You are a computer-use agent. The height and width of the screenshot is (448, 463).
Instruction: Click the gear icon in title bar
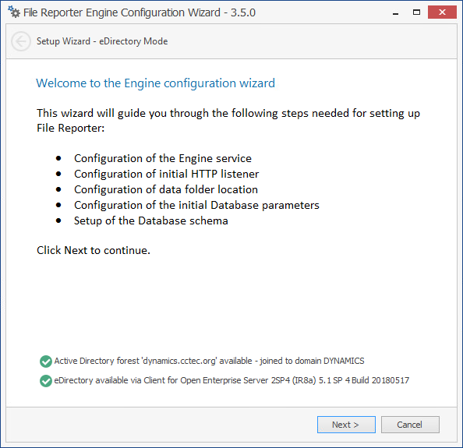pyautogui.click(x=14, y=12)
